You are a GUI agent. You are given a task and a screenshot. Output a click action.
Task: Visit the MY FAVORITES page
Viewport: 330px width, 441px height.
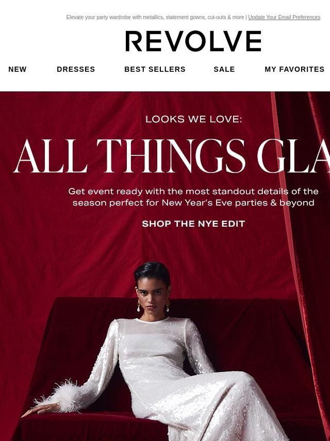(x=294, y=69)
